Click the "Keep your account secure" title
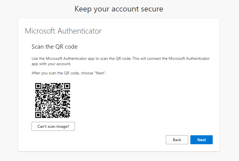The height and width of the screenshot is (161, 239). 119,9
